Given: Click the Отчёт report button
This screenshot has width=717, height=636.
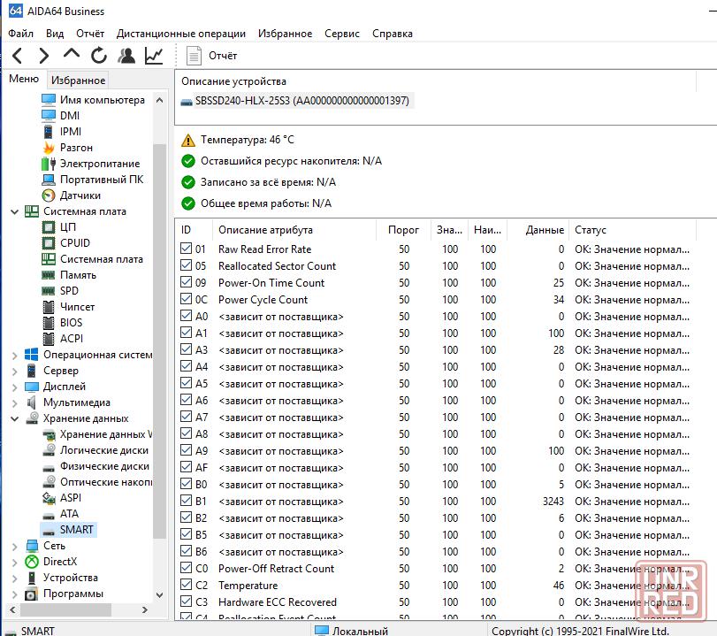Looking at the screenshot, I should 212,56.
